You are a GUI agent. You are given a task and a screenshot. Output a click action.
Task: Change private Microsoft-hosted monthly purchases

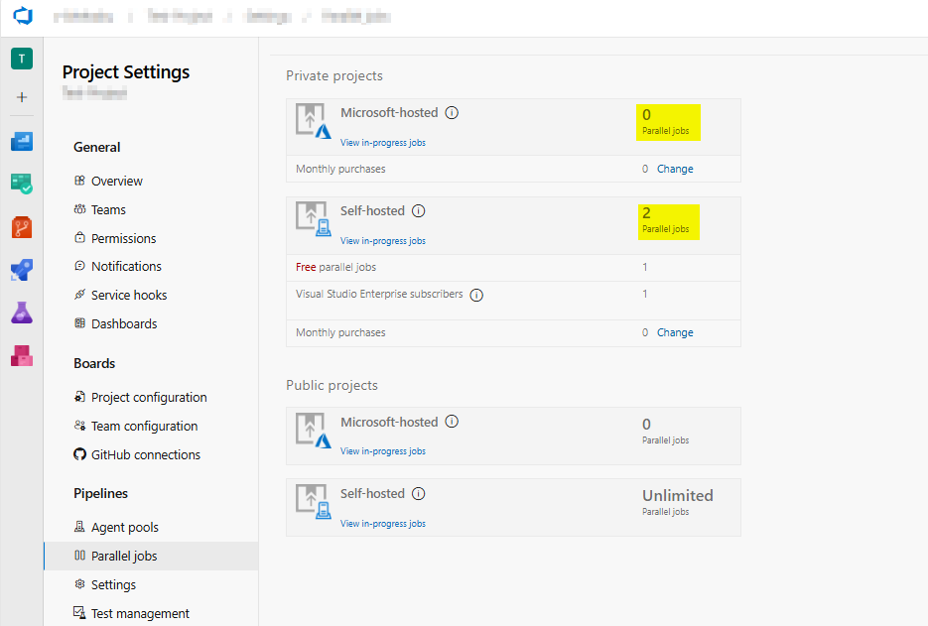click(675, 169)
